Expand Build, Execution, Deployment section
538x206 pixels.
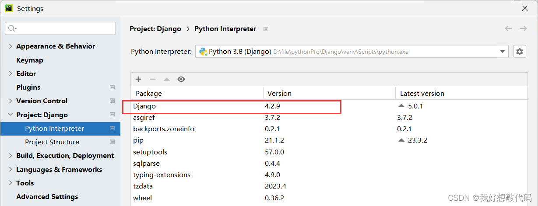[x=11, y=156]
